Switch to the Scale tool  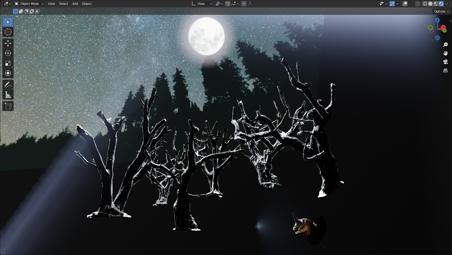point(8,63)
